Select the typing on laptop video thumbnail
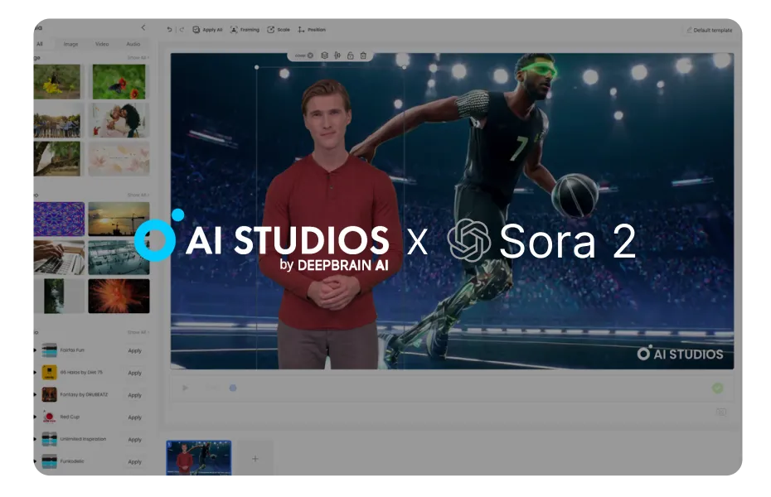The width and height of the screenshot is (771, 497). click(59, 258)
